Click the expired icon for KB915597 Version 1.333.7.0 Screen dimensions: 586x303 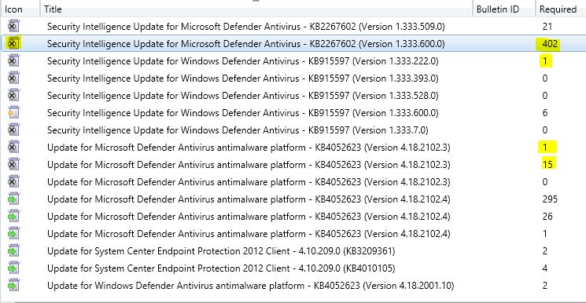tap(13, 130)
